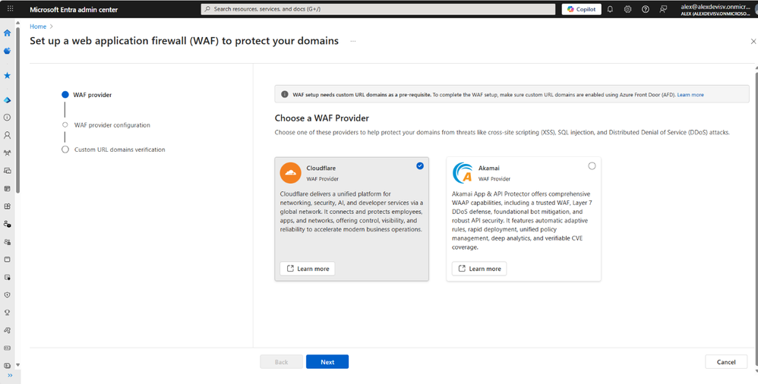Click Learn more on Cloudflare card
The image size is (758, 384).
tap(308, 269)
